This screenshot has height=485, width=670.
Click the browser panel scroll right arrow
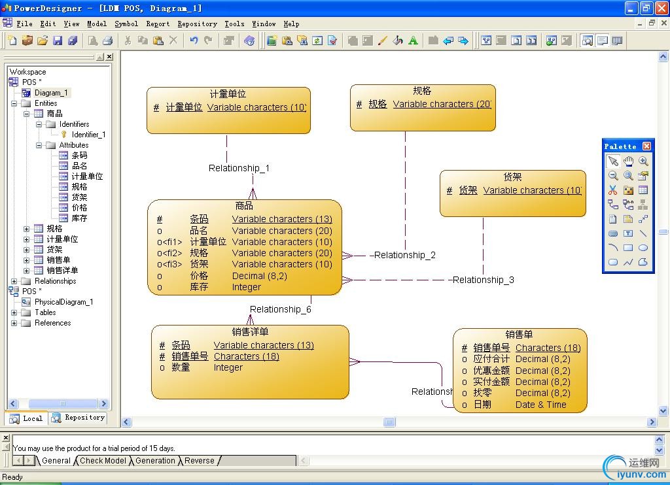[103, 403]
